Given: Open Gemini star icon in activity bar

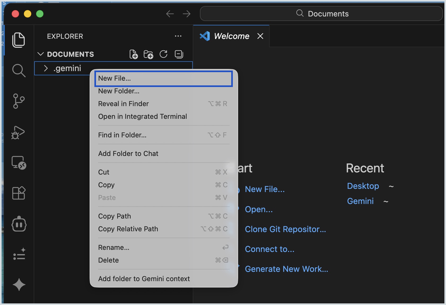Looking at the screenshot, I should point(19,285).
